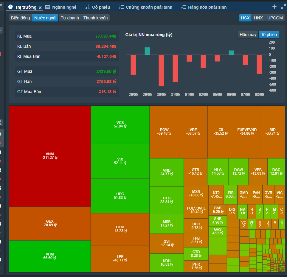Choose the UPCOM exchange

pos(275,18)
